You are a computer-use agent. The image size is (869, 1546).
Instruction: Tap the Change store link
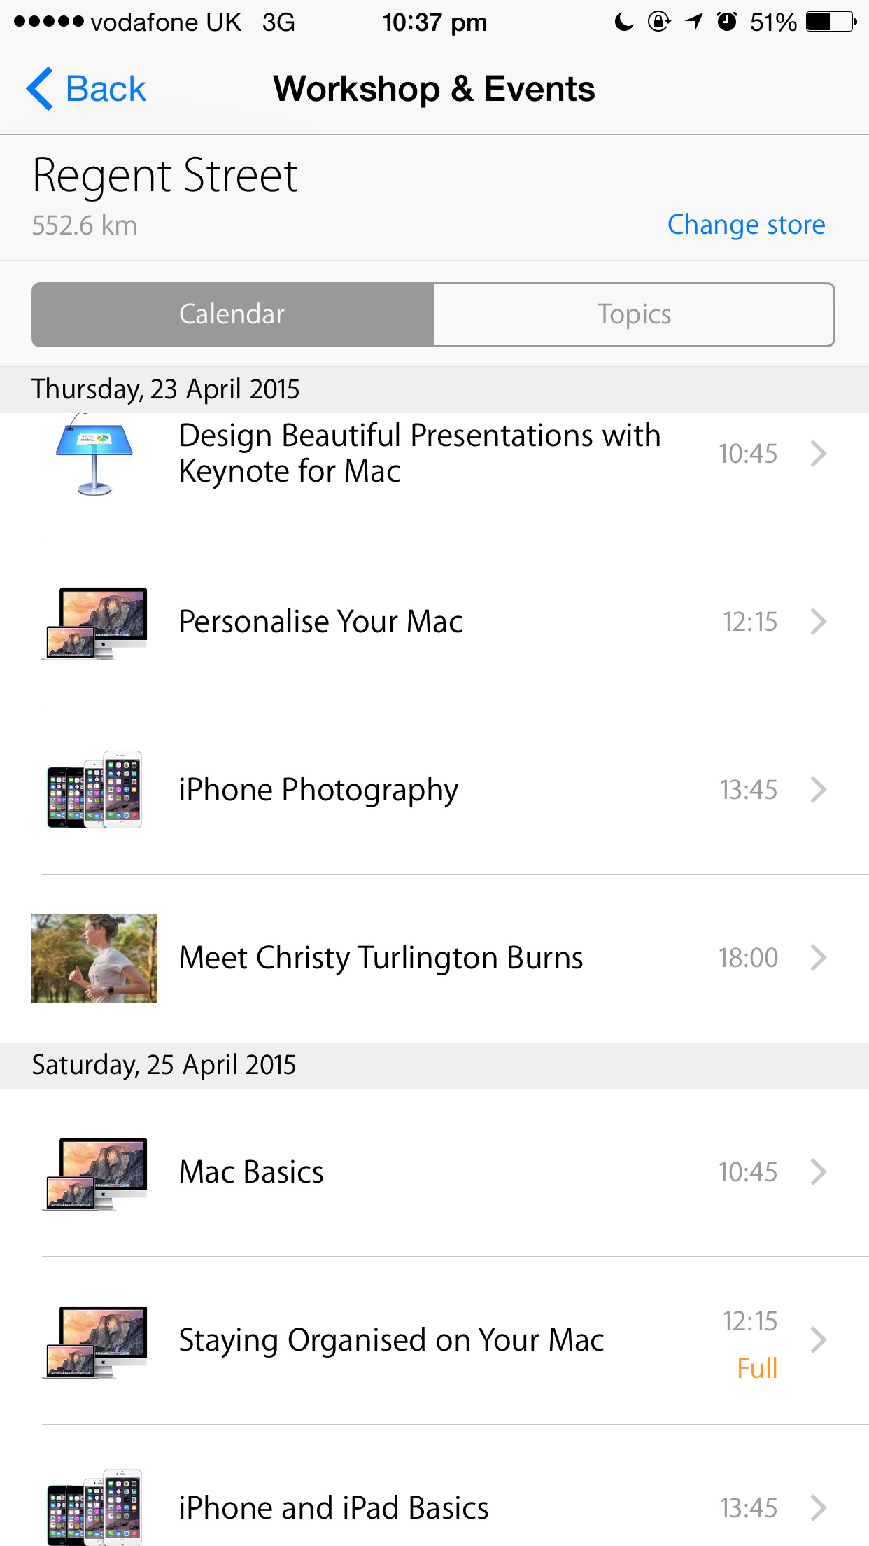click(746, 225)
